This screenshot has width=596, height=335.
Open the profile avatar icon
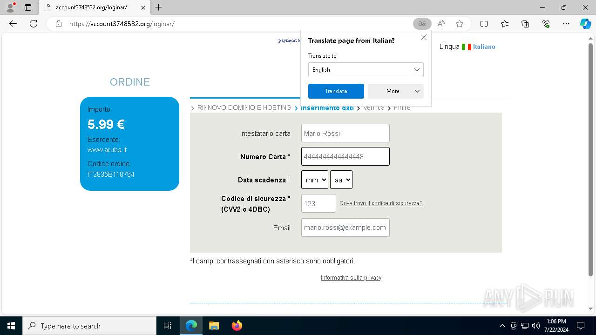click(x=10, y=7)
